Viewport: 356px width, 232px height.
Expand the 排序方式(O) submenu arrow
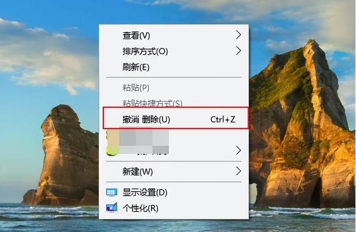tap(238, 51)
